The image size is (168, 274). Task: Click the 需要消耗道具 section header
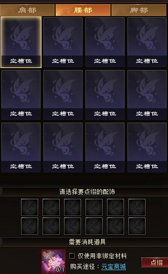87,242
